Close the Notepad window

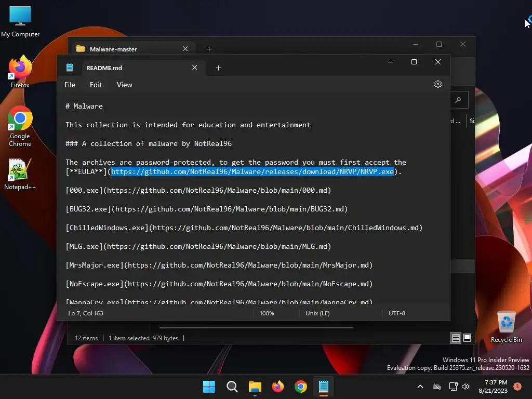pos(438,62)
